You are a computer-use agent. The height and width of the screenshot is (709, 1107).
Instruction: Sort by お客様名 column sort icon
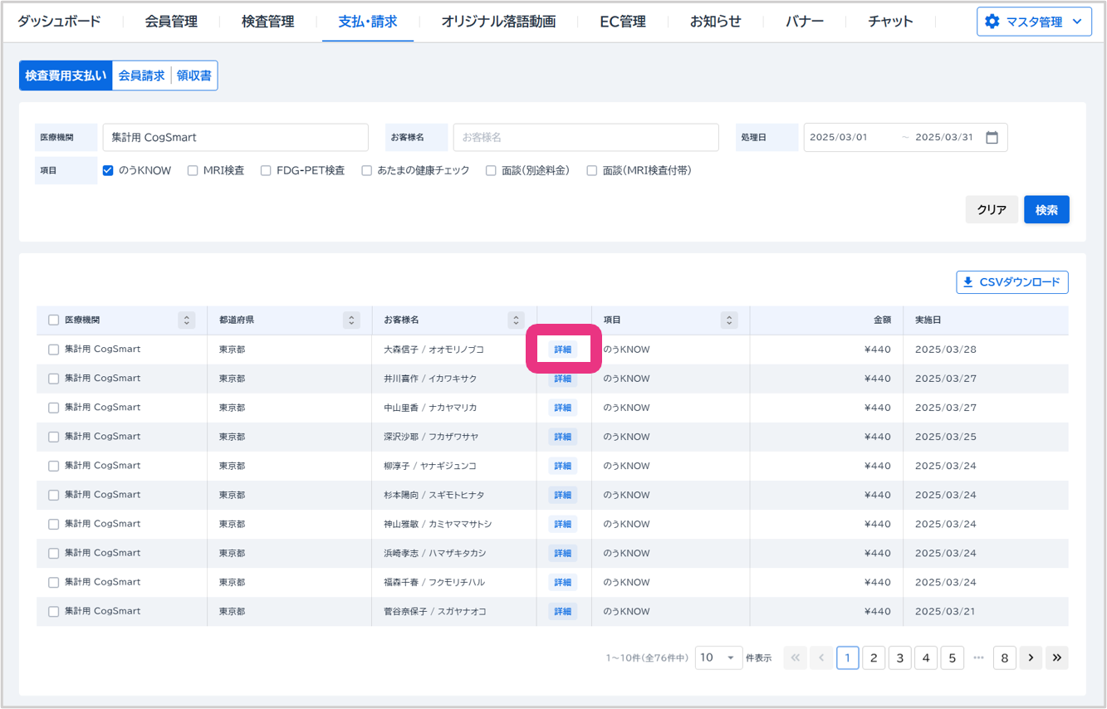[517, 320]
